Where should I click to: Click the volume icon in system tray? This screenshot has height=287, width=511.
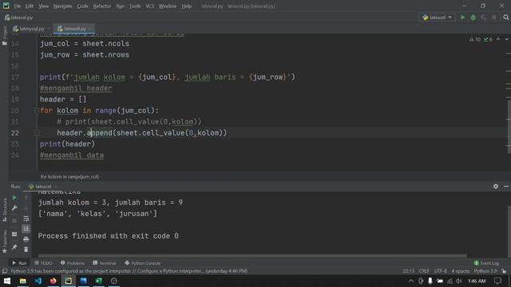pos(459,281)
